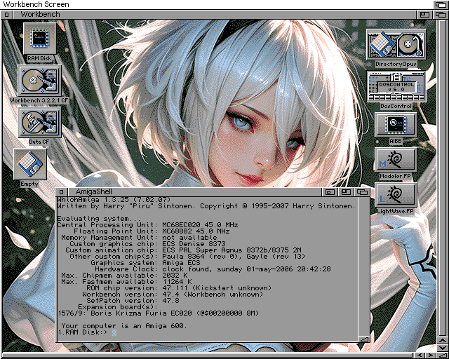The width and height of the screenshot is (449, 359).
Task: Click the Data CF hard drive icon
Action: click(x=39, y=123)
